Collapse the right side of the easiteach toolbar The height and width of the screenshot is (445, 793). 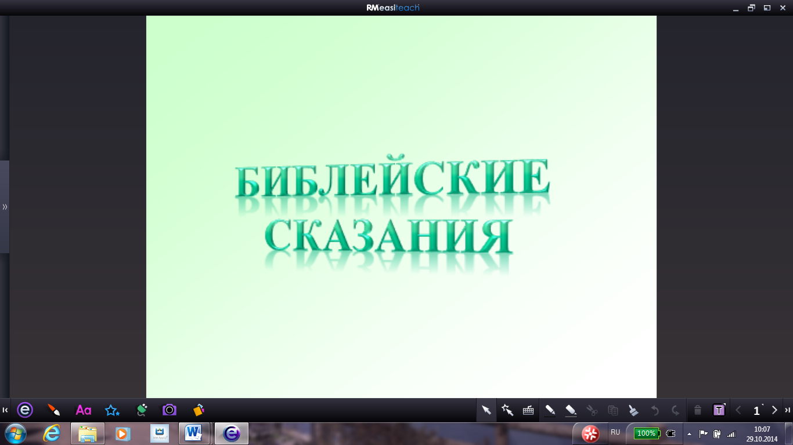click(x=788, y=410)
